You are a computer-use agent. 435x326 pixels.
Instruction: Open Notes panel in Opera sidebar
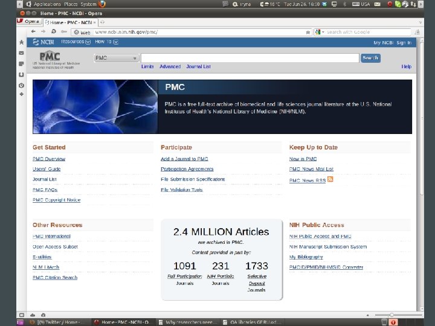21,64
